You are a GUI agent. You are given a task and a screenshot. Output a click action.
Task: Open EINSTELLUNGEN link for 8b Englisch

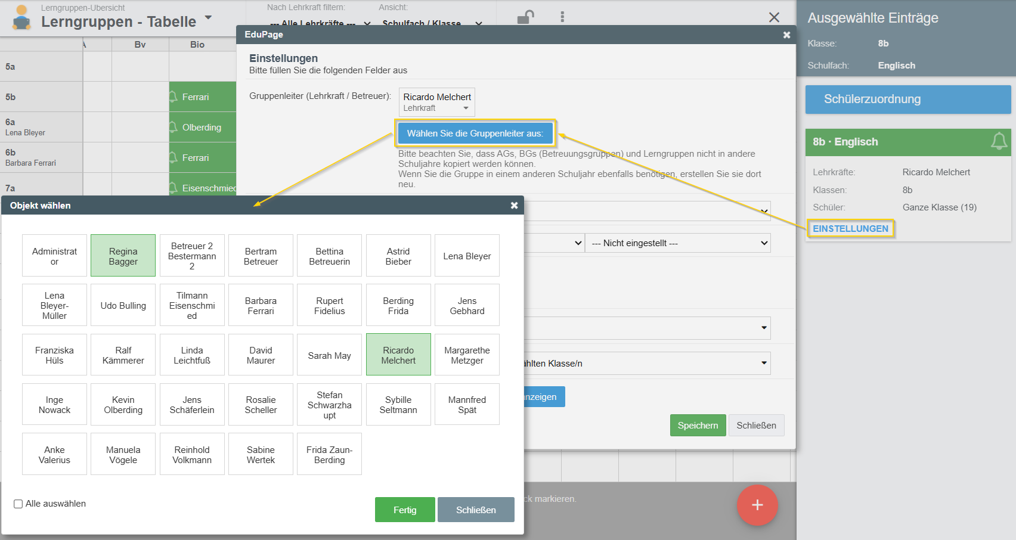pyautogui.click(x=850, y=228)
